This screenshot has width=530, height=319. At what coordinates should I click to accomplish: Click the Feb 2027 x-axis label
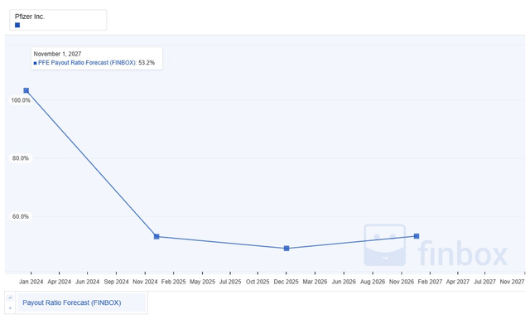click(x=430, y=282)
